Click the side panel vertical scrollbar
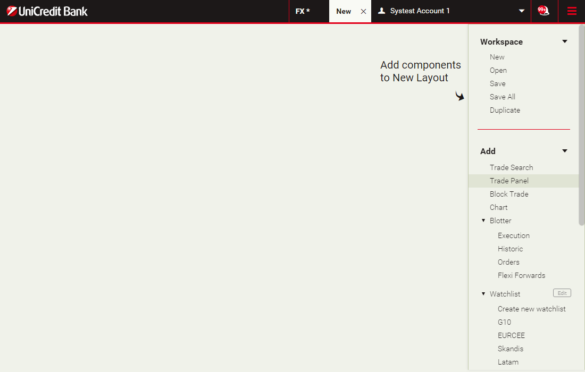The height and width of the screenshot is (372, 585). coord(581,125)
